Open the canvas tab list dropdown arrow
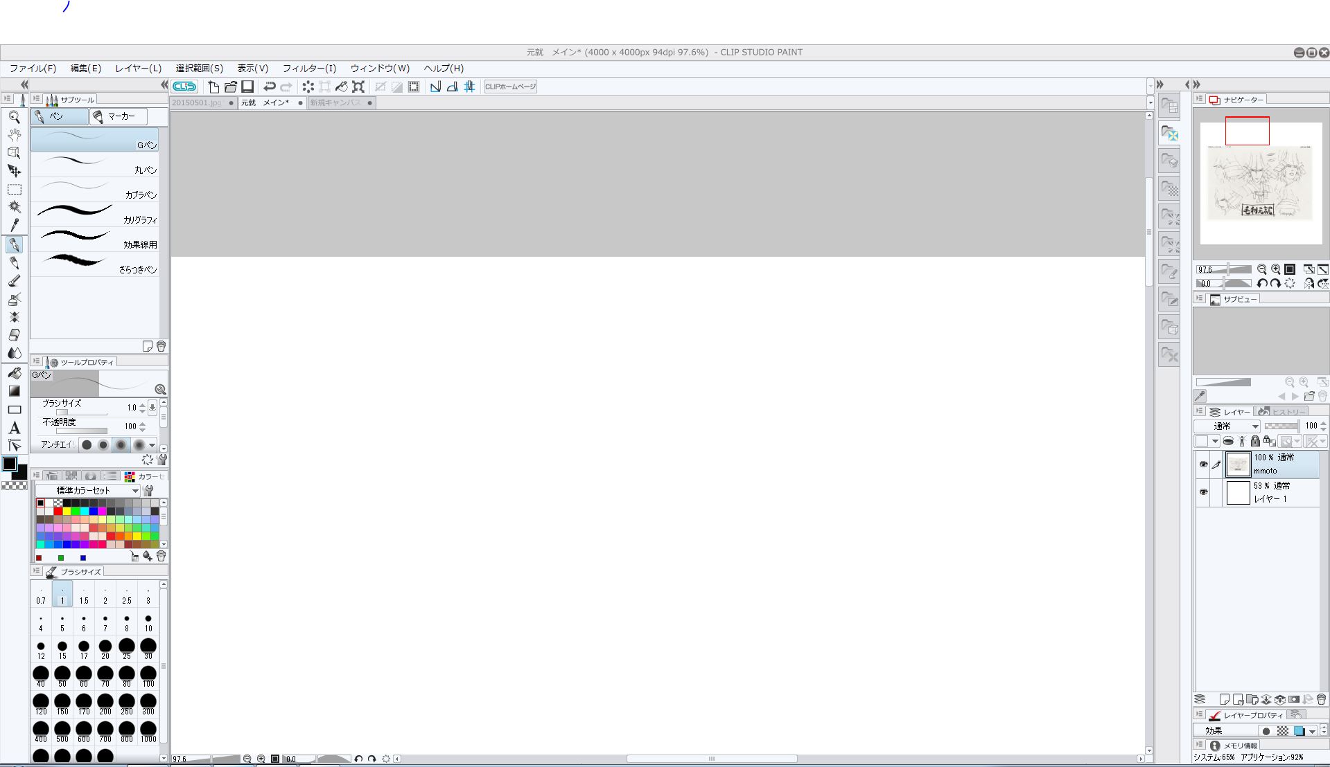Screen dimensions: 1330x767 click(x=1150, y=102)
